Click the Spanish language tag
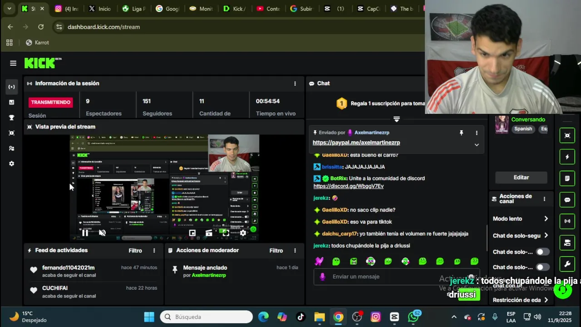 click(523, 129)
